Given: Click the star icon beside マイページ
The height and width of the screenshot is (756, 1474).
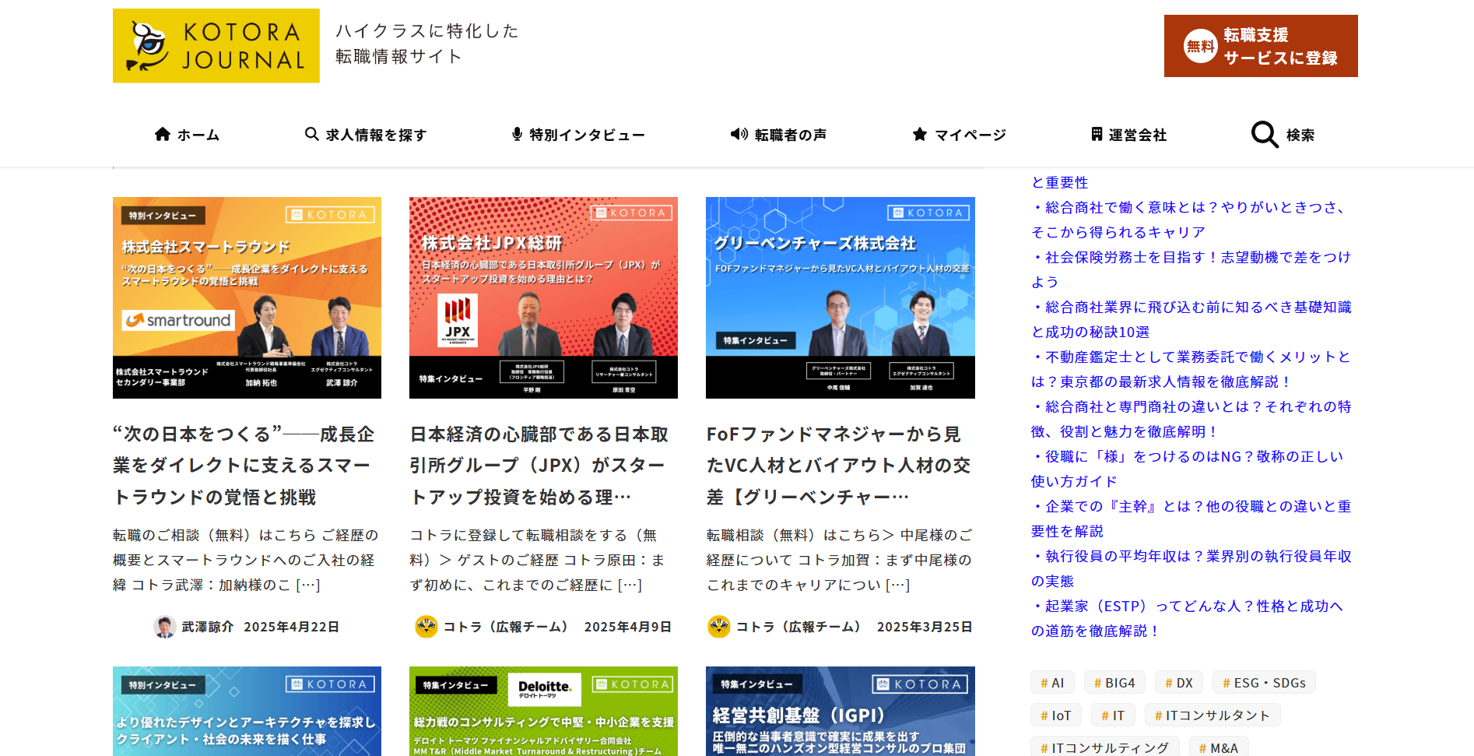Looking at the screenshot, I should coord(920,134).
